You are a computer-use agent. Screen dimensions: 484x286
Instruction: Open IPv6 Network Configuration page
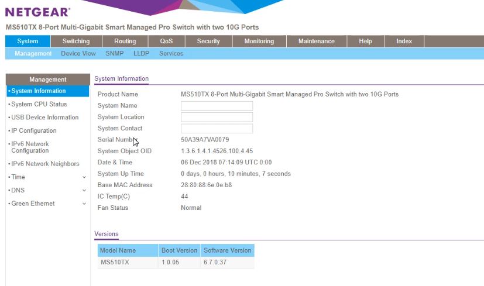30,147
